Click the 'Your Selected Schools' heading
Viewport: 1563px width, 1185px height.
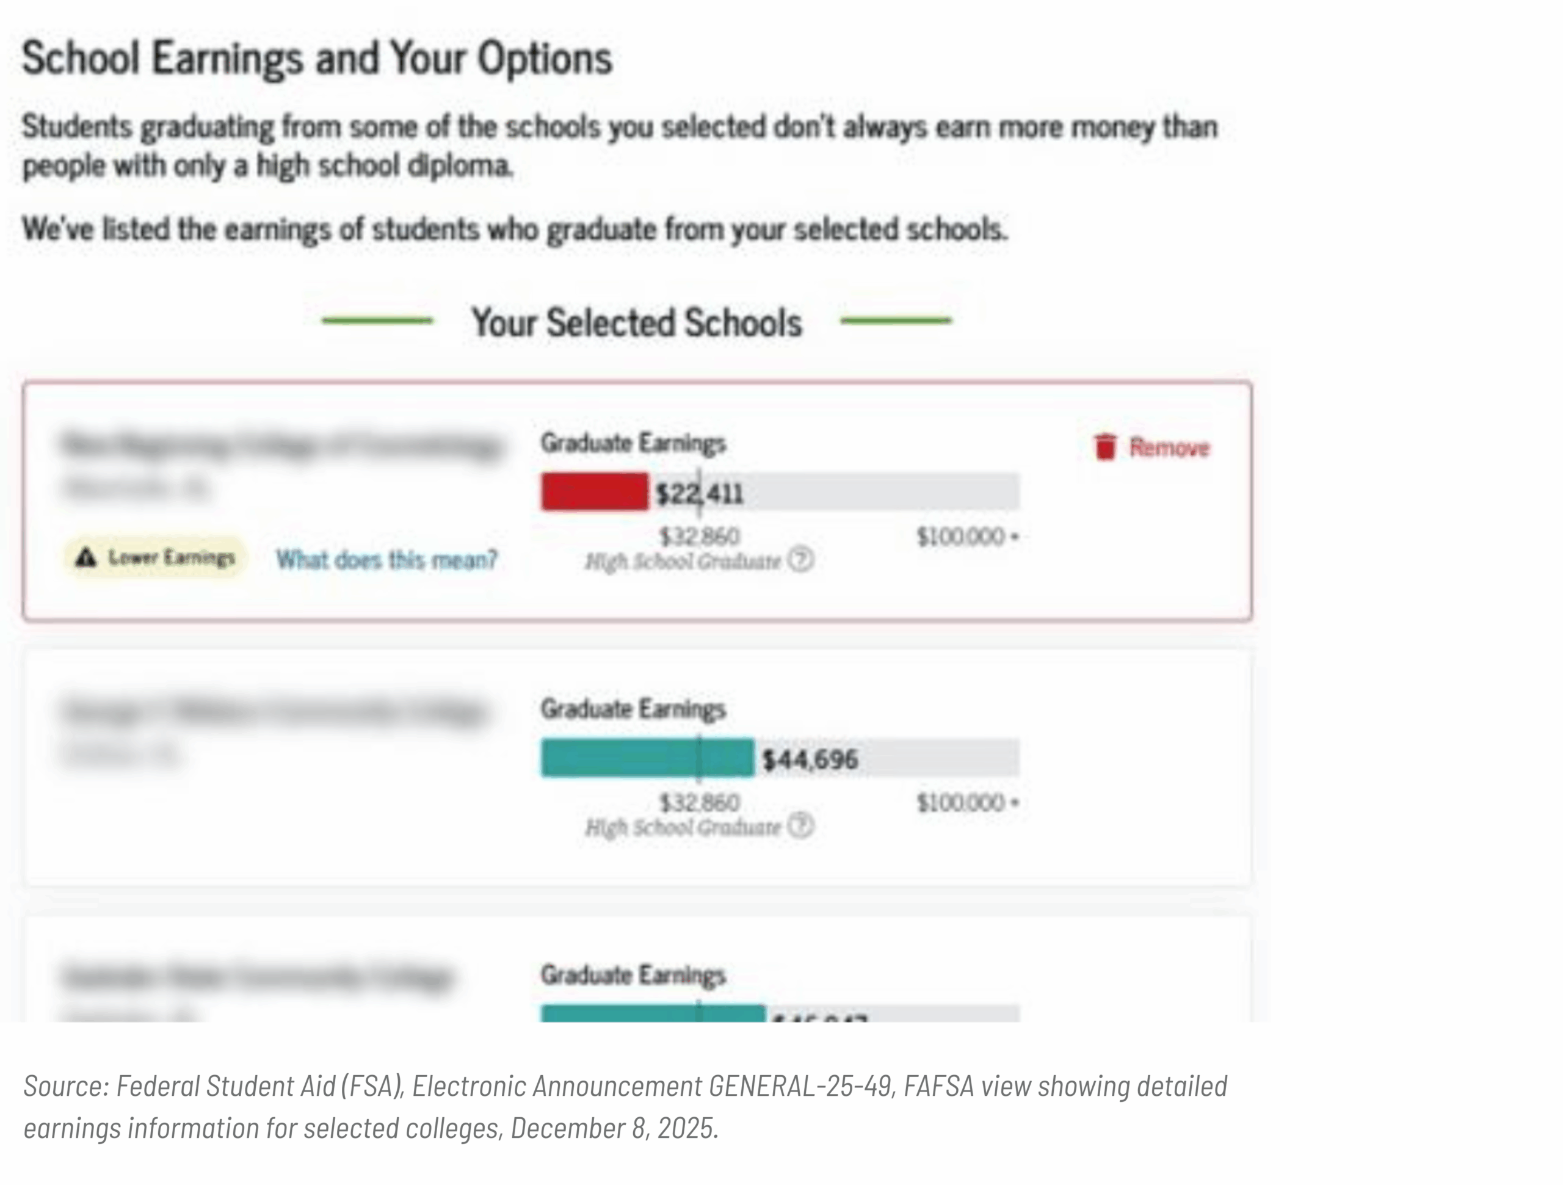[x=637, y=322]
